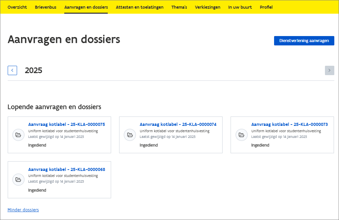This screenshot has width=339, height=220.
Task: Click folder icon of dossier 25-KLA-0000068
Action: click(x=18, y=180)
